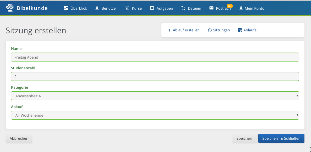Click the Speichern & Schließen button

pos(281,138)
